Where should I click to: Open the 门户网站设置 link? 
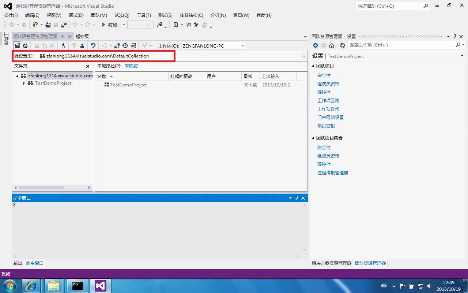click(331, 118)
